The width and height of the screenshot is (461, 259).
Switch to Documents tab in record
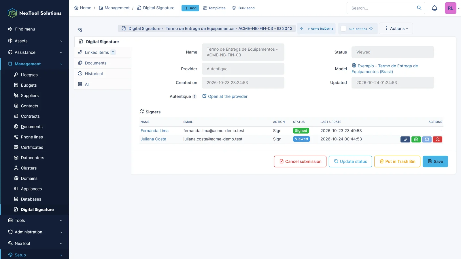(x=103, y=63)
